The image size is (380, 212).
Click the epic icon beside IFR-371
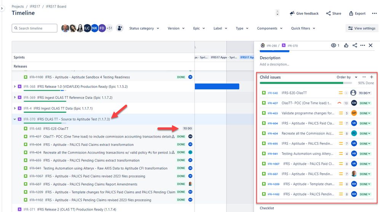(20, 209)
